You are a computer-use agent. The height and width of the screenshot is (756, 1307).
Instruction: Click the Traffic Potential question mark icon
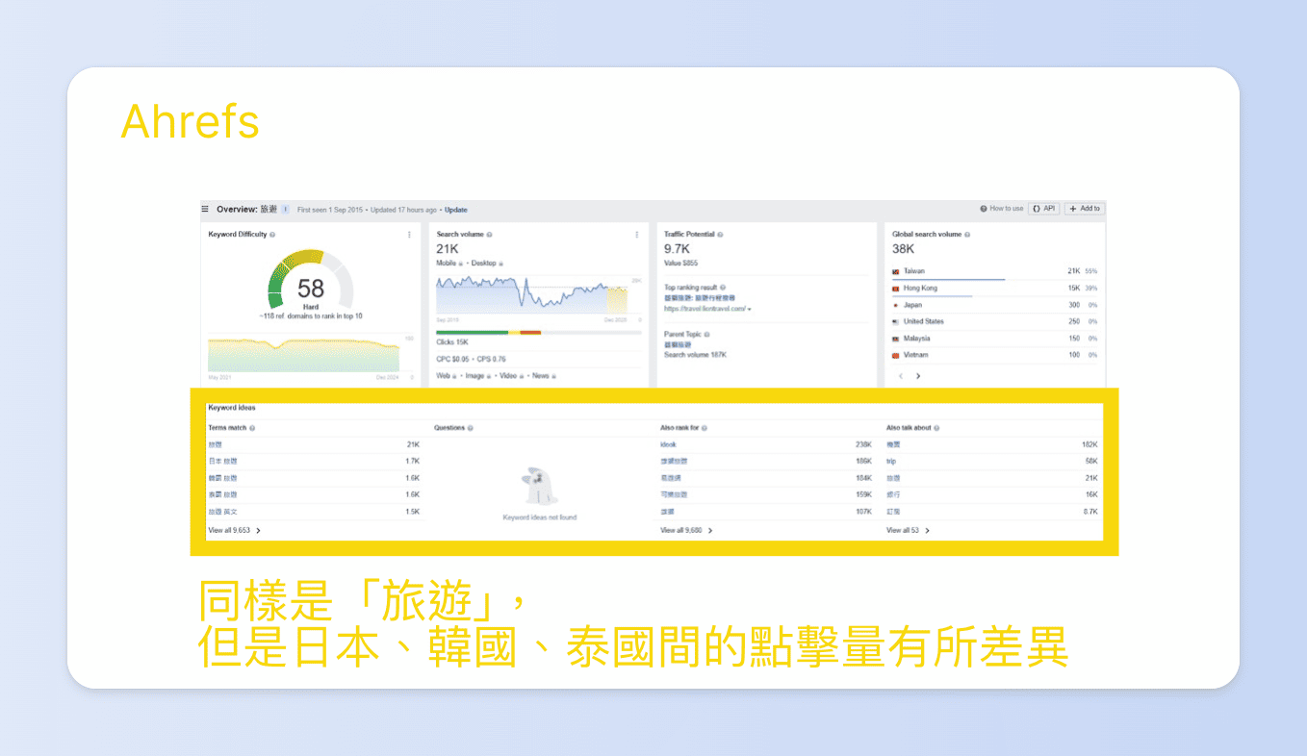[719, 235]
